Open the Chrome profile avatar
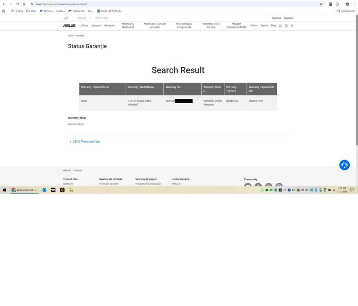The width and height of the screenshot is (358, 306). pos(347,4)
